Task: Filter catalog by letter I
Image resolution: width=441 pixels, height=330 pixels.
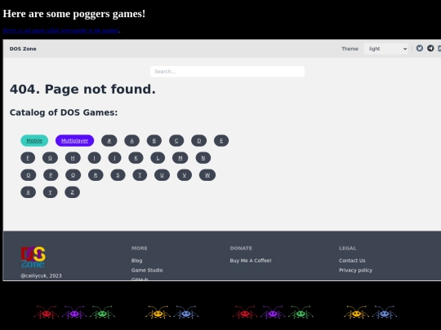Action: (94, 158)
